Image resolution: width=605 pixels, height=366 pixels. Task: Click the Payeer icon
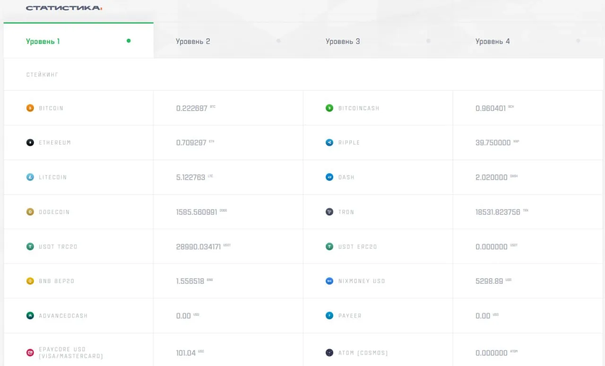tap(329, 315)
